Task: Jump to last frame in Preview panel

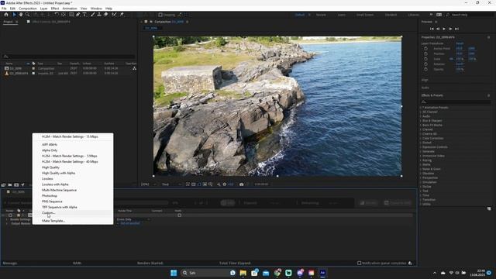Action: click(x=456, y=29)
